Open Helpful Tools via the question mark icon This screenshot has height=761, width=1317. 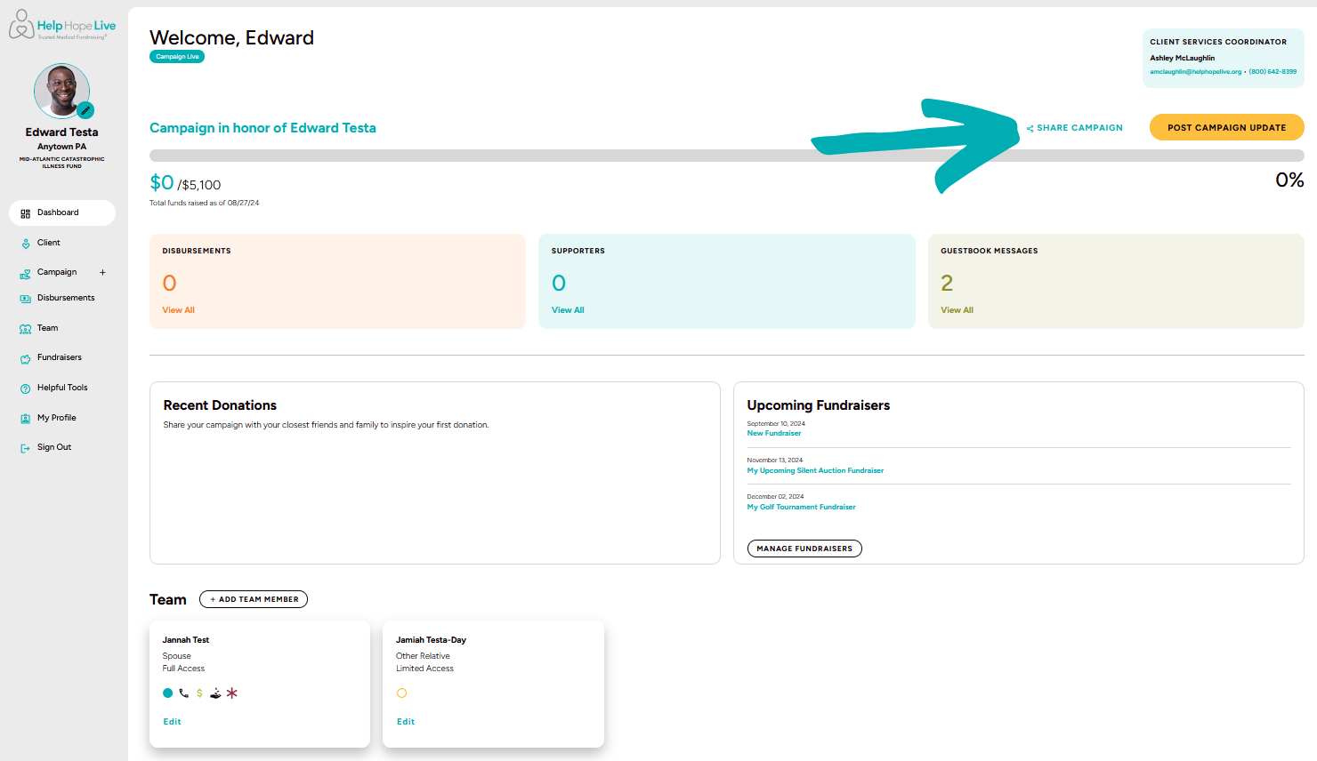point(23,387)
